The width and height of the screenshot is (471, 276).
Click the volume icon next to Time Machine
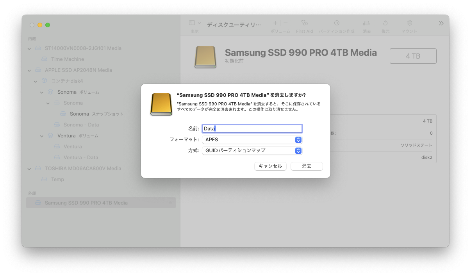tap(45, 59)
